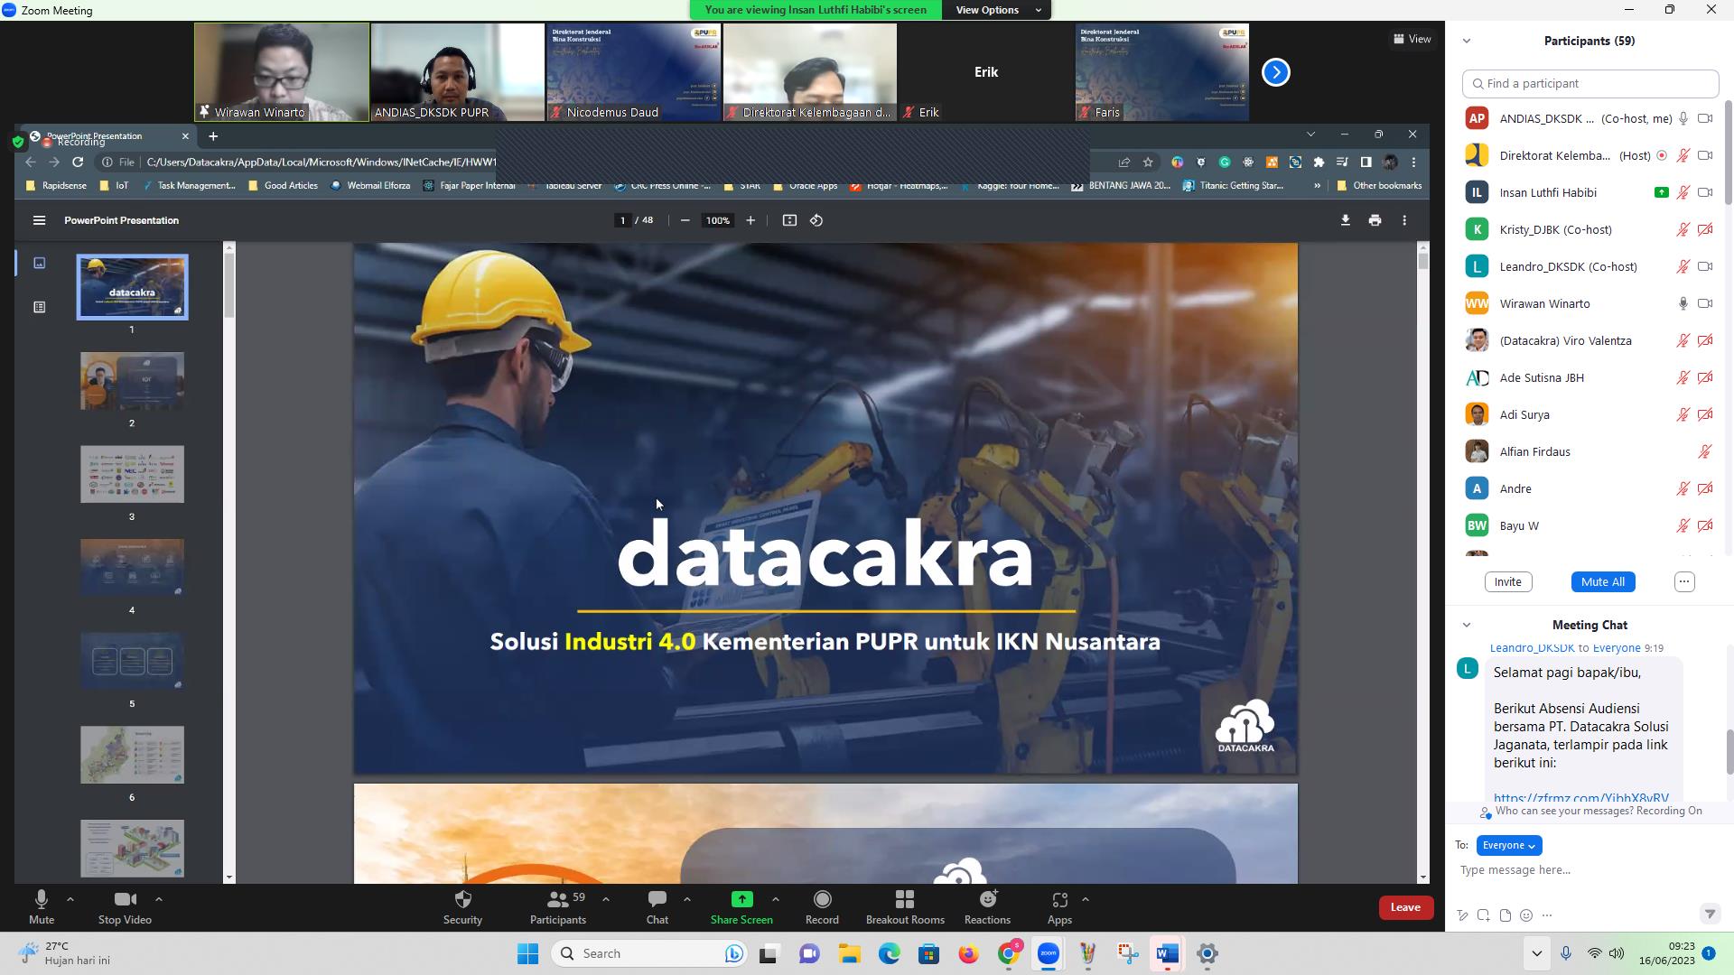Image resolution: width=1734 pixels, height=975 pixels.
Task: Click the Record button in Zoom toolbar
Action: [823, 906]
